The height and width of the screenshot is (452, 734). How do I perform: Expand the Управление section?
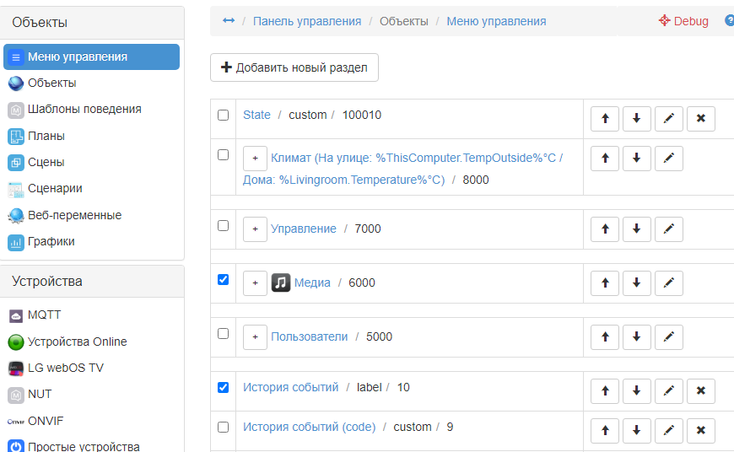point(255,229)
